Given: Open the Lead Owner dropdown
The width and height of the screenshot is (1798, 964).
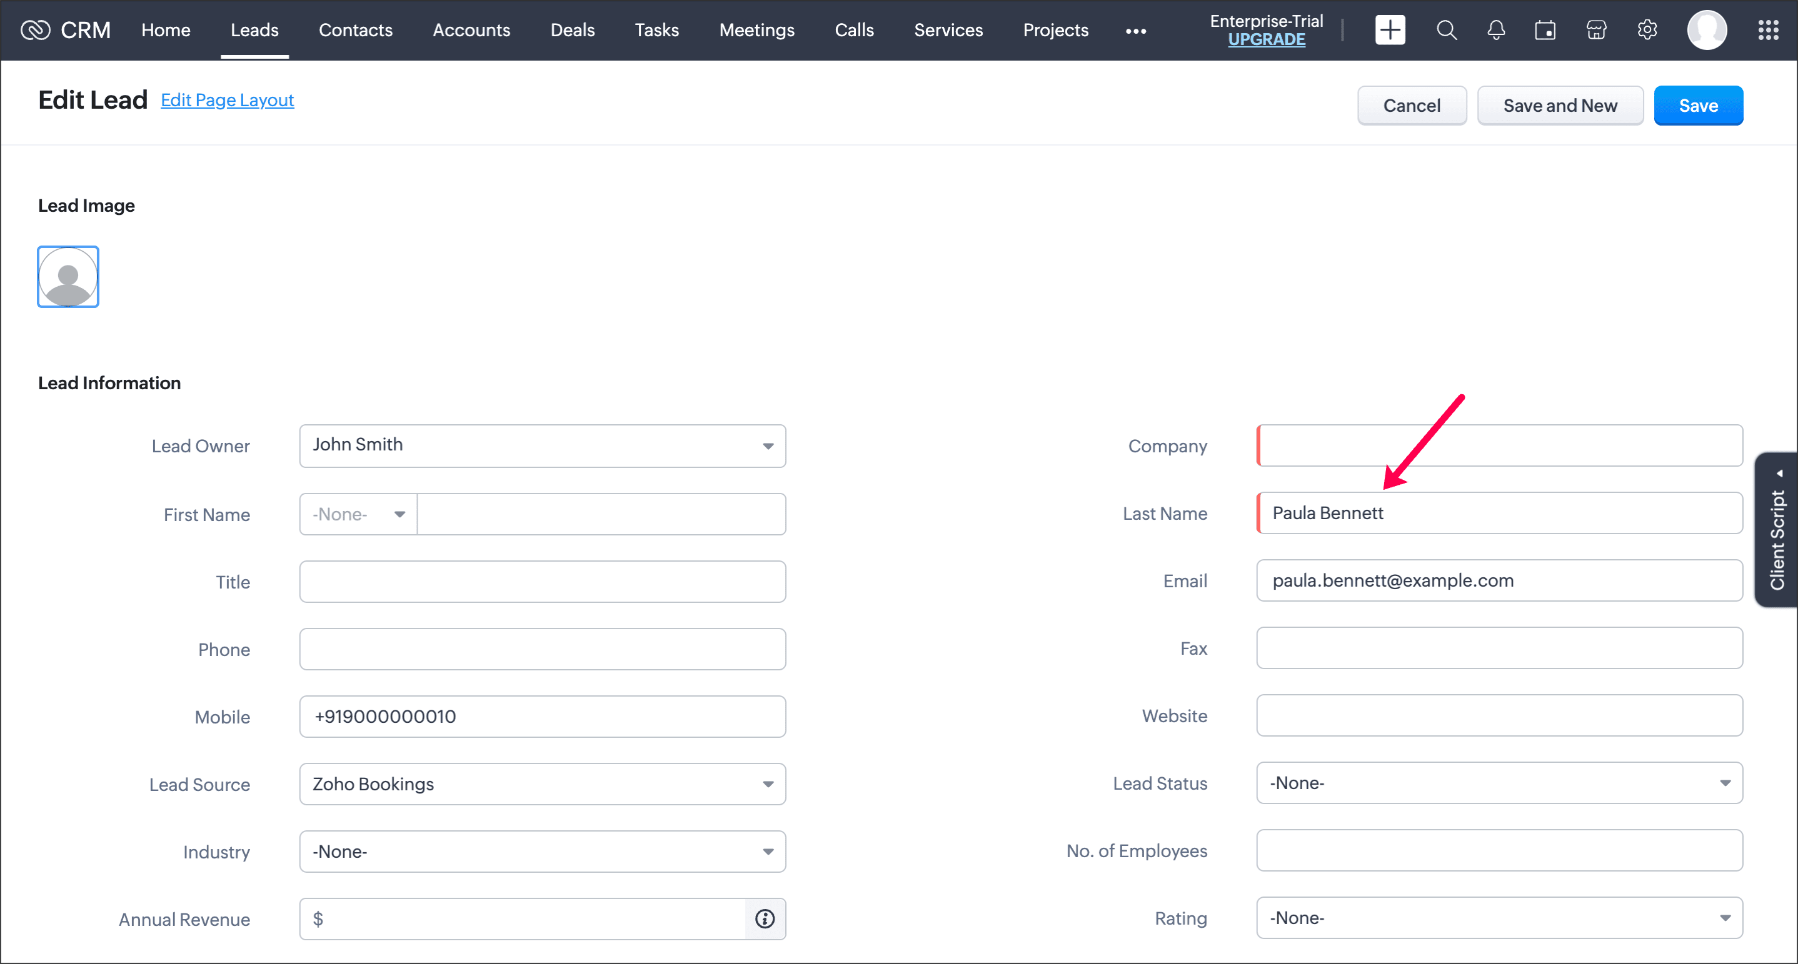Looking at the screenshot, I should pyautogui.click(x=542, y=445).
